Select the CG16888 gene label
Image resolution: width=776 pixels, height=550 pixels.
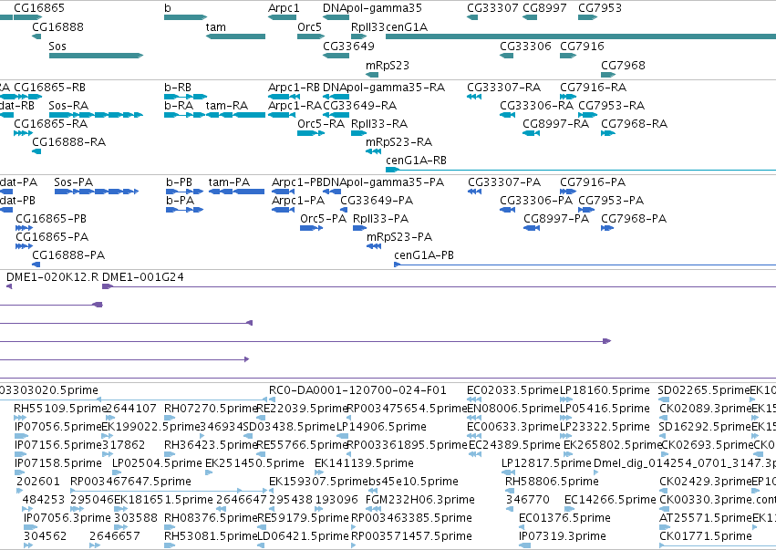[x=57, y=27]
